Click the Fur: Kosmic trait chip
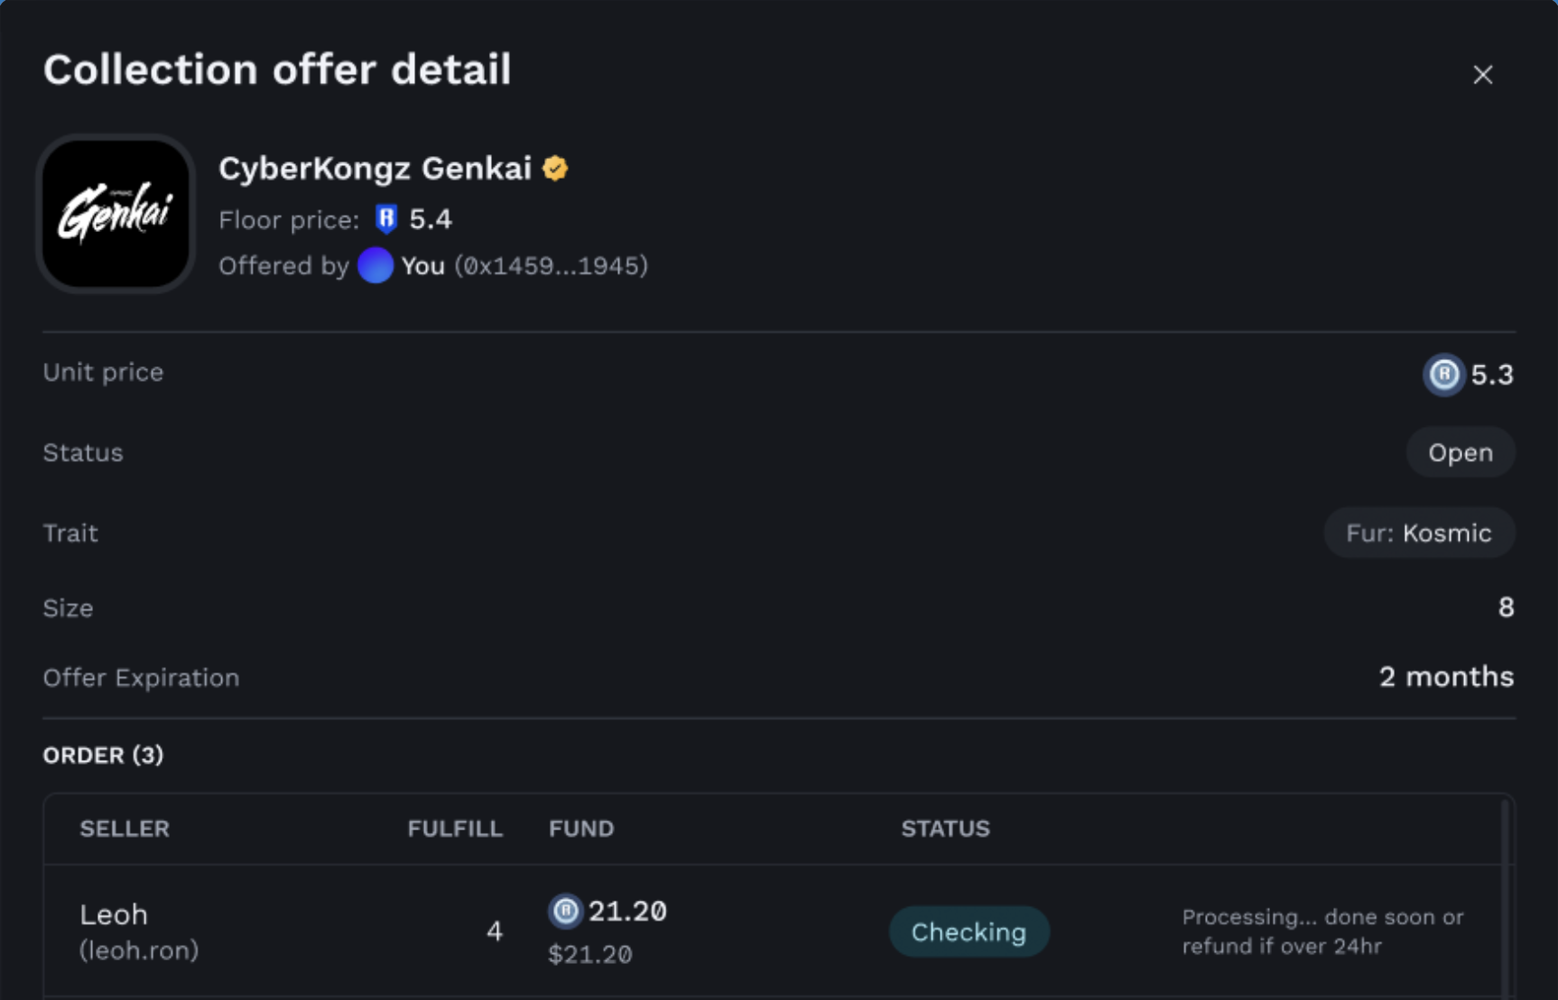1558x1000 pixels. pos(1418,533)
